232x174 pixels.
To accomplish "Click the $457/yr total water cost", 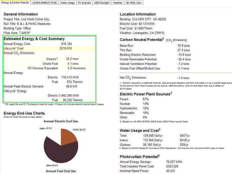I will pos(185,136).
